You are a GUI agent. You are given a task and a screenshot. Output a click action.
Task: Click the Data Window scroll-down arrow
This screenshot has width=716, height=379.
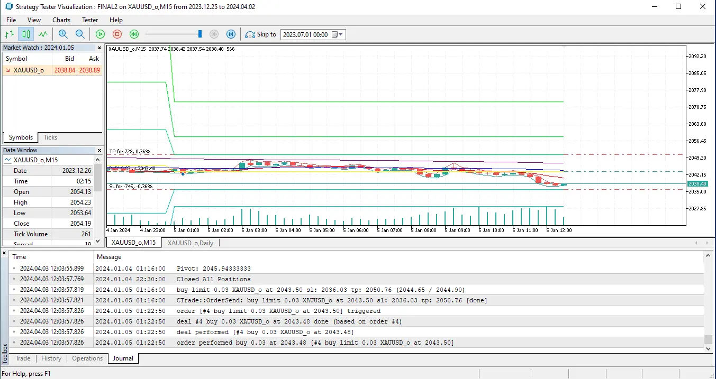pyautogui.click(x=98, y=241)
